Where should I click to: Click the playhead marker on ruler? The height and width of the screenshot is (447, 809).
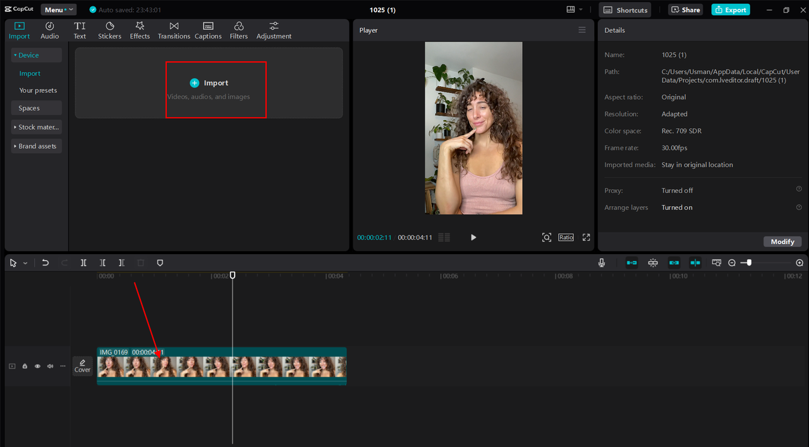point(233,275)
